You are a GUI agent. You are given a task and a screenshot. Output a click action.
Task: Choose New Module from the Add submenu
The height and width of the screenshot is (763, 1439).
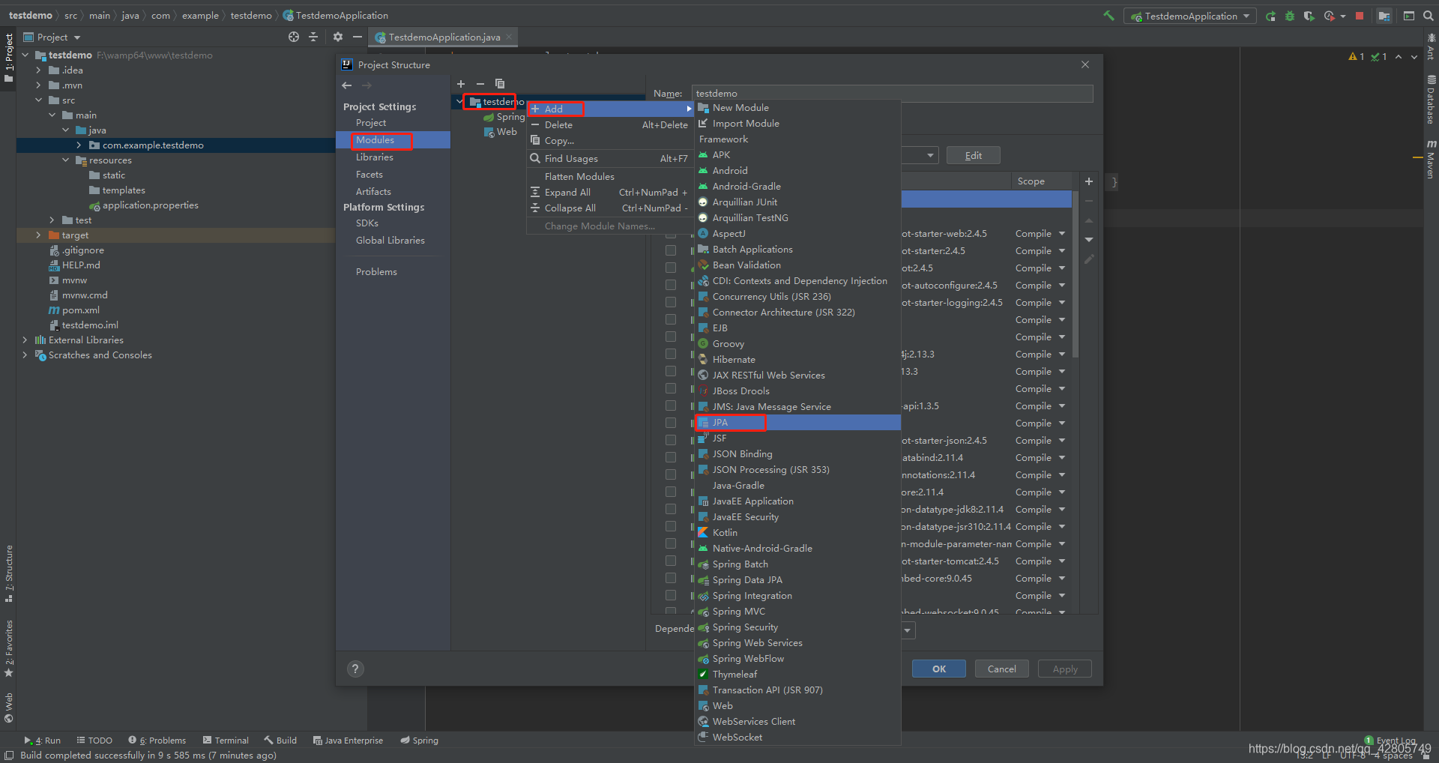coord(797,108)
